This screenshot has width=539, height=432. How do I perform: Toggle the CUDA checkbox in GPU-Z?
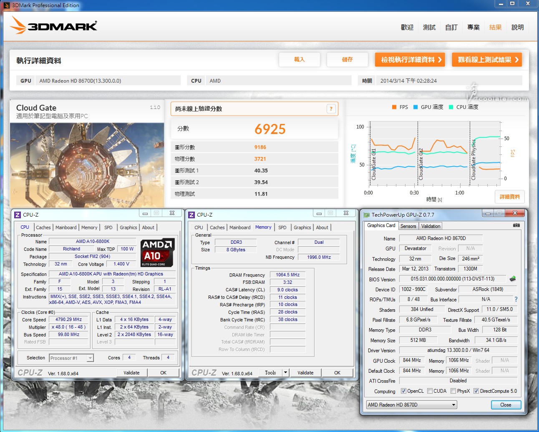430,391
